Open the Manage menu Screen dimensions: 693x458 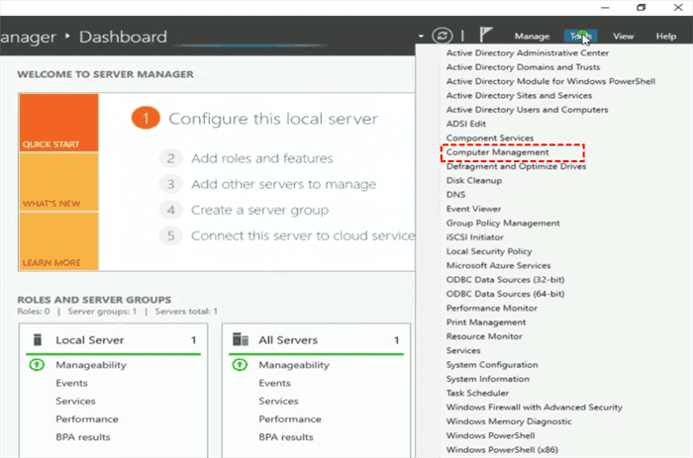(532, 37)
